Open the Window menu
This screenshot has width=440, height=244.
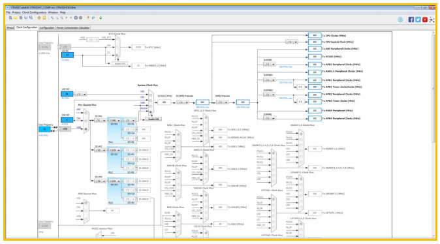[53, 12]
